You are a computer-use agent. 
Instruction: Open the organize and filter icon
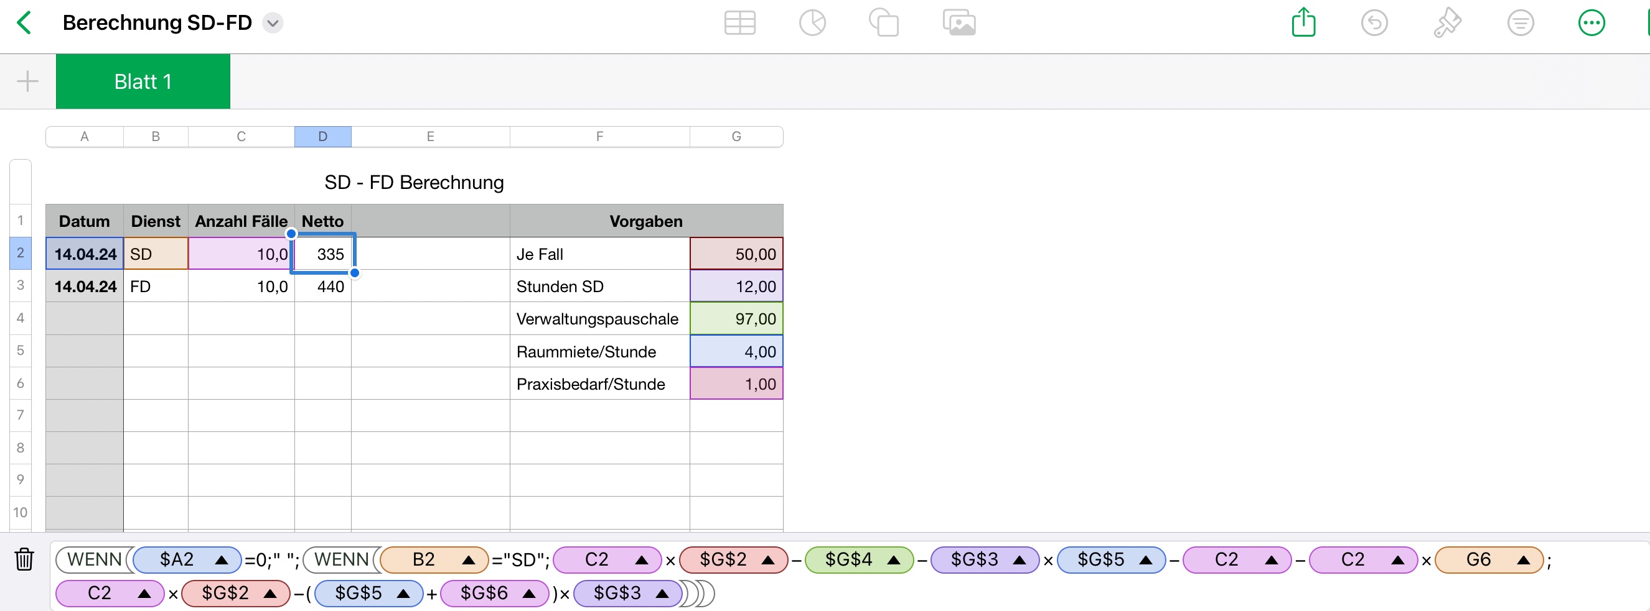pyautogui.click(x=1520, y=23)
